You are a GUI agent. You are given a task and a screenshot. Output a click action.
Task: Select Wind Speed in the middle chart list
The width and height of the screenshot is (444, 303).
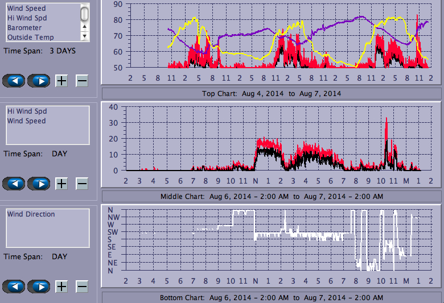[x=26, y=121]
